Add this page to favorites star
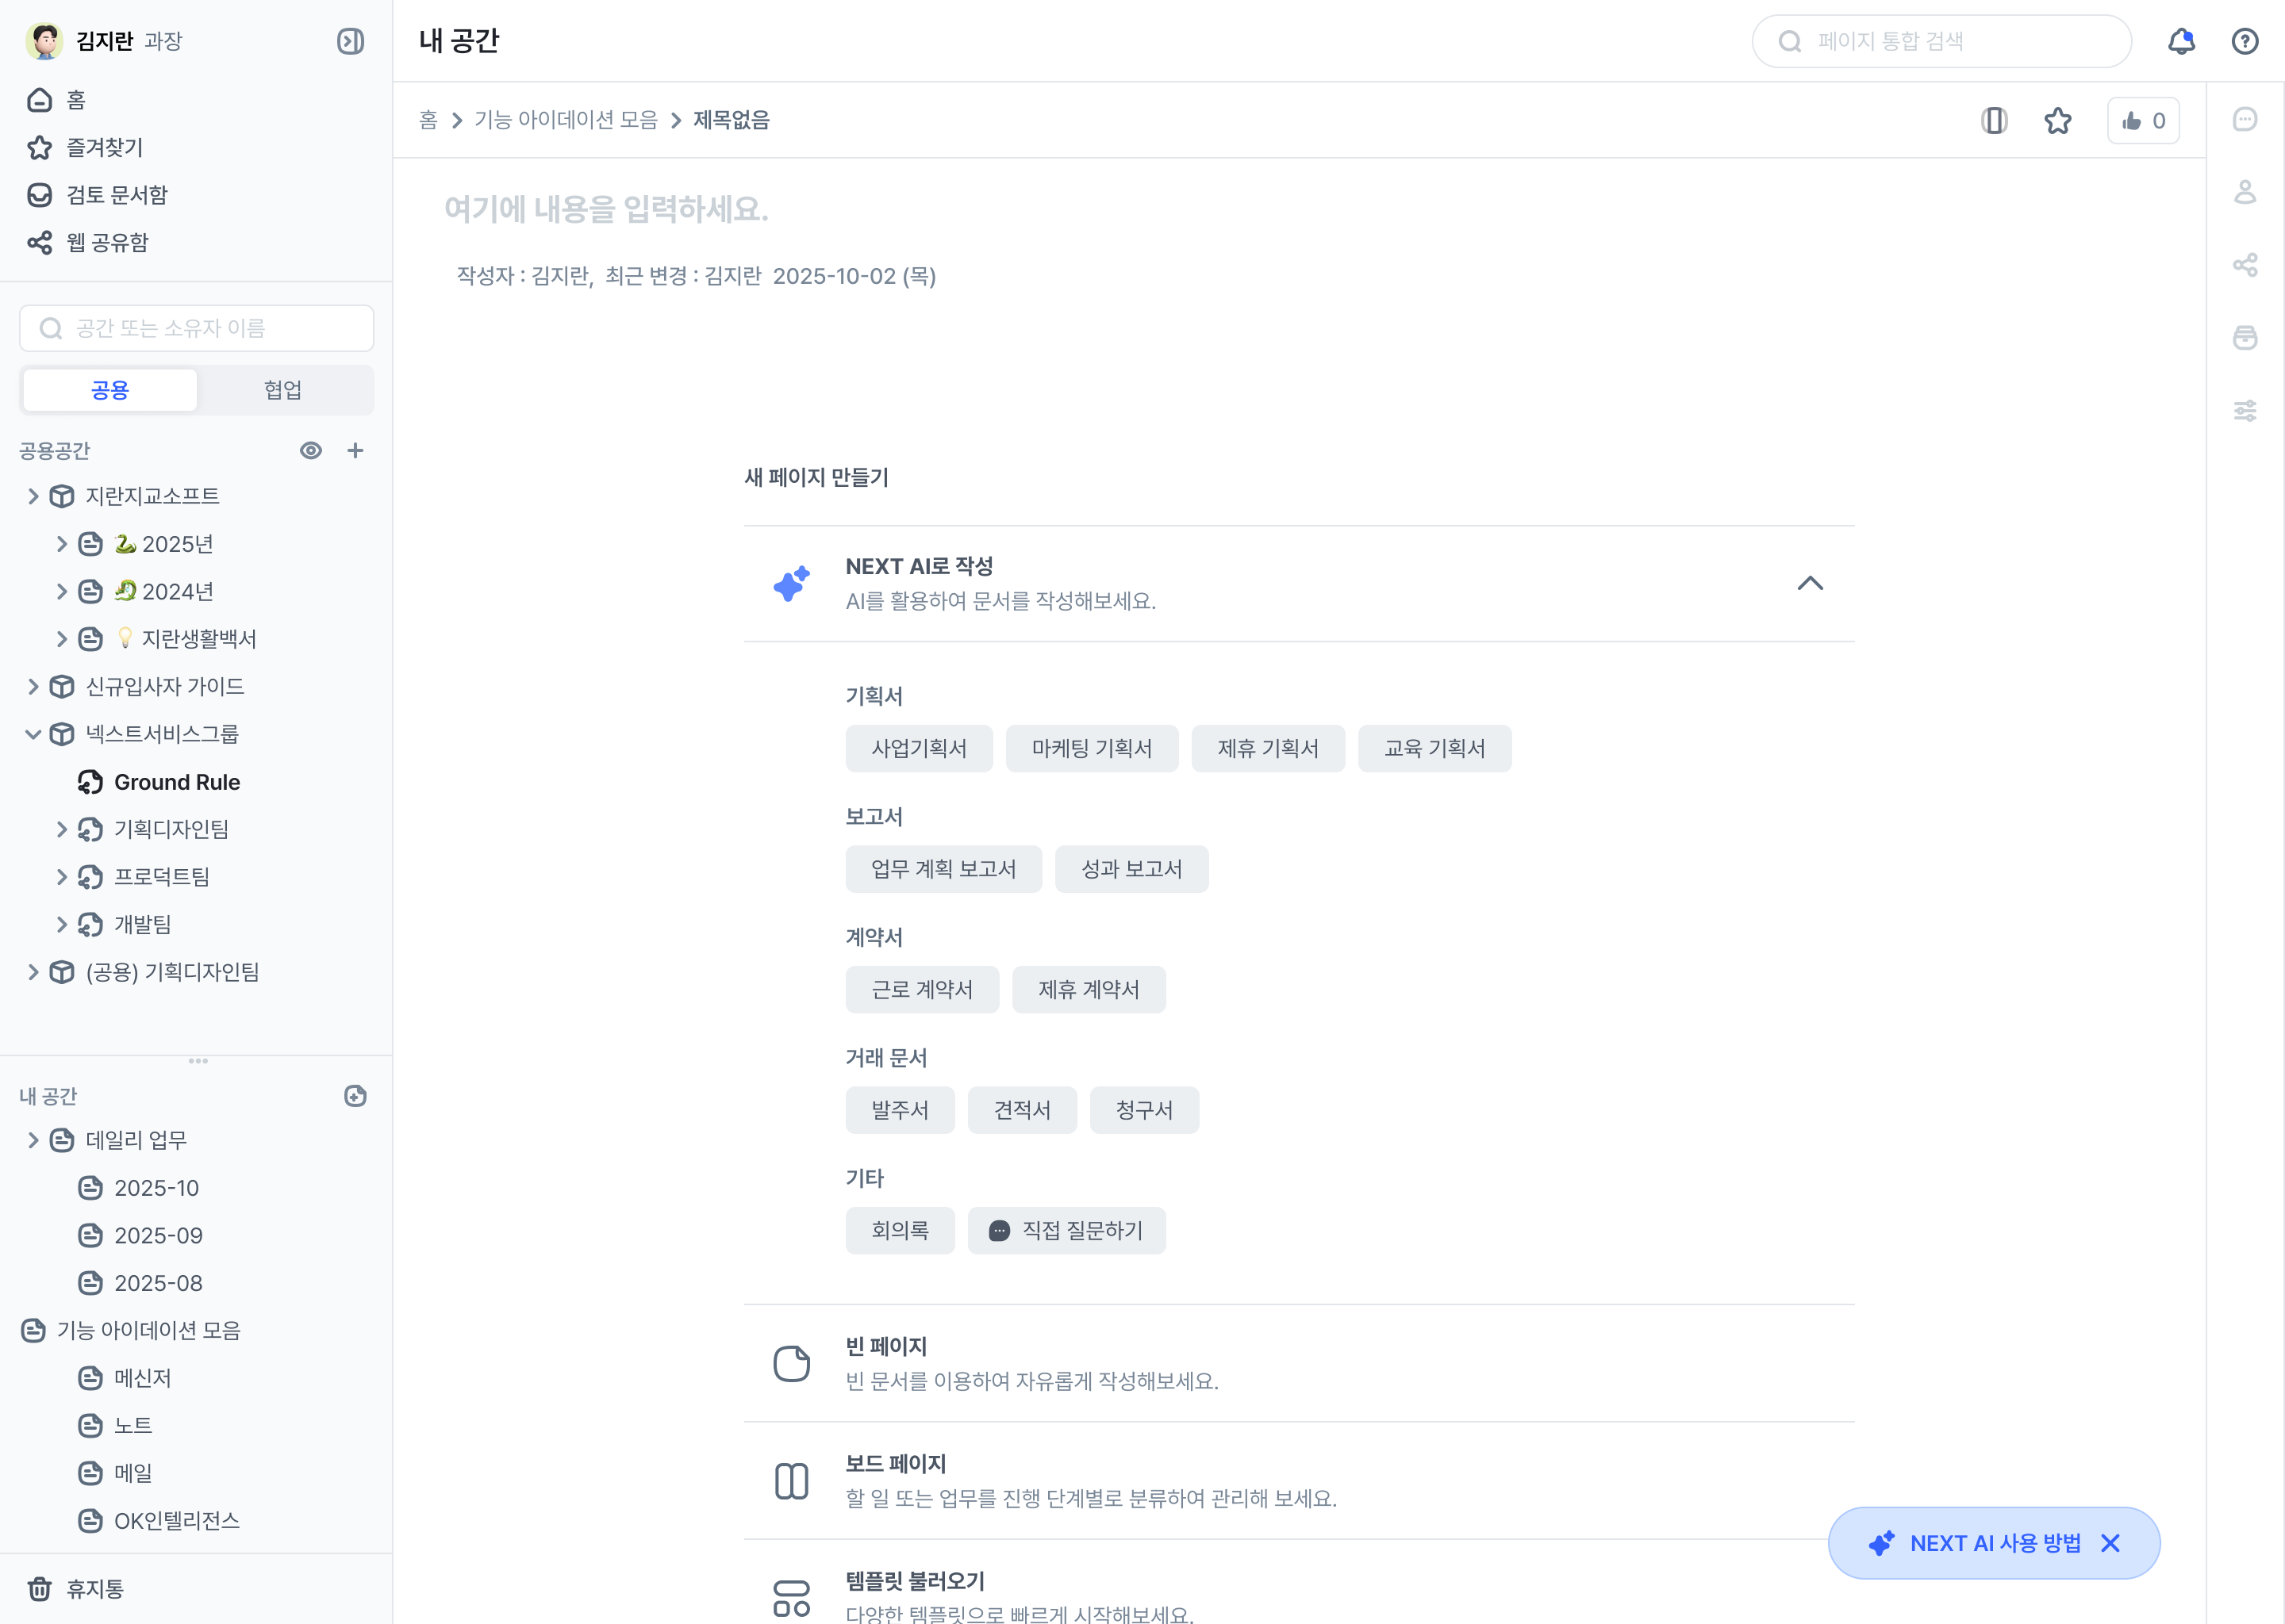 2057,121
